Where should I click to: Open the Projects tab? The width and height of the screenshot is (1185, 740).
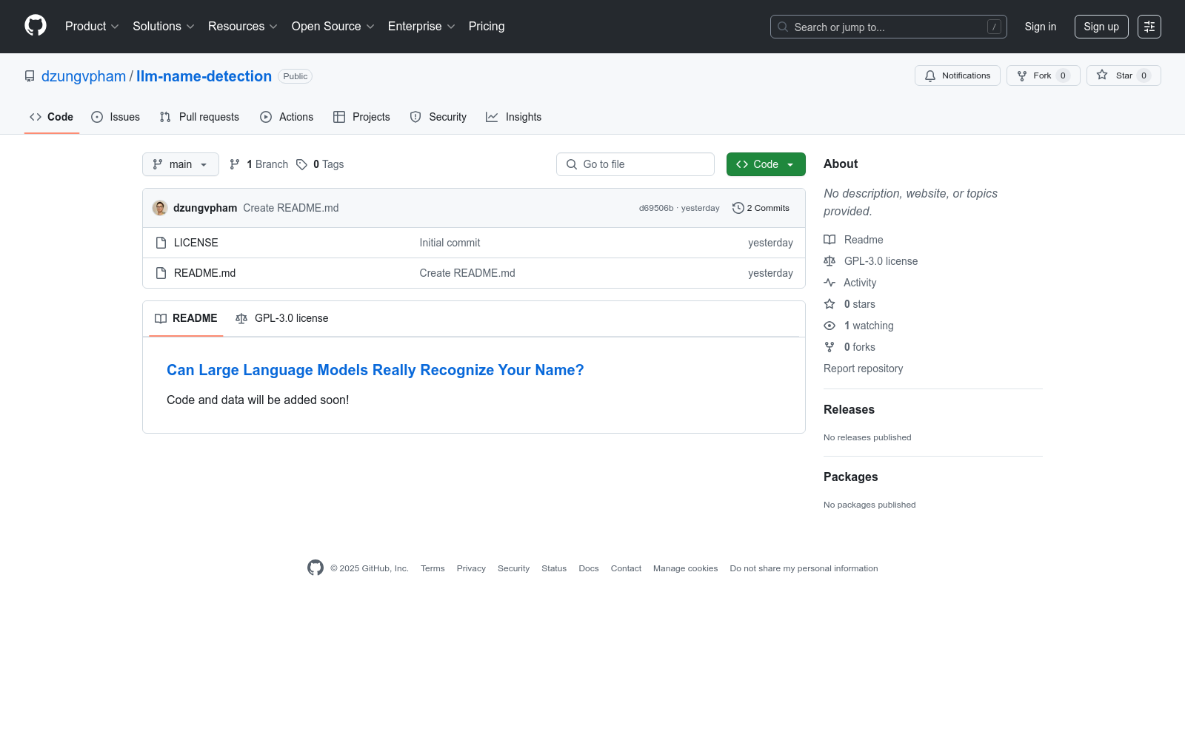361,117
